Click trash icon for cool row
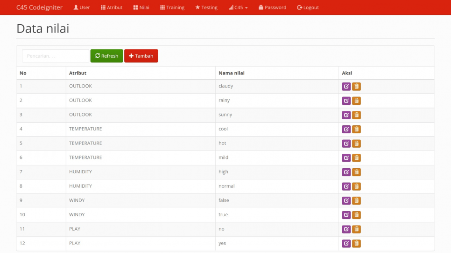The image size is (451, 253). (x=356, y=129)
